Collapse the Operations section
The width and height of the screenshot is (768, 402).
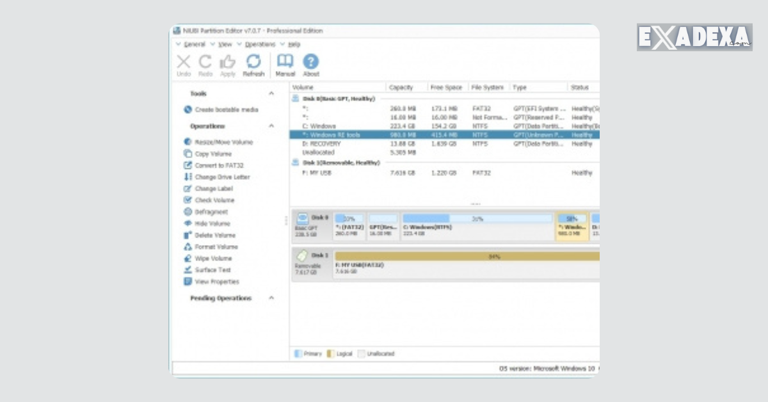pyautogui.click(x=272, y=126)
